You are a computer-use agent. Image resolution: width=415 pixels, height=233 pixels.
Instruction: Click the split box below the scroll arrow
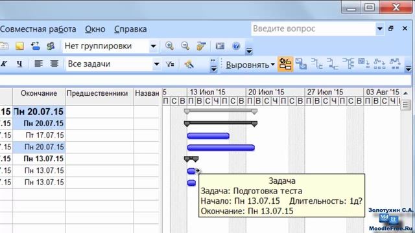(406, 105)
